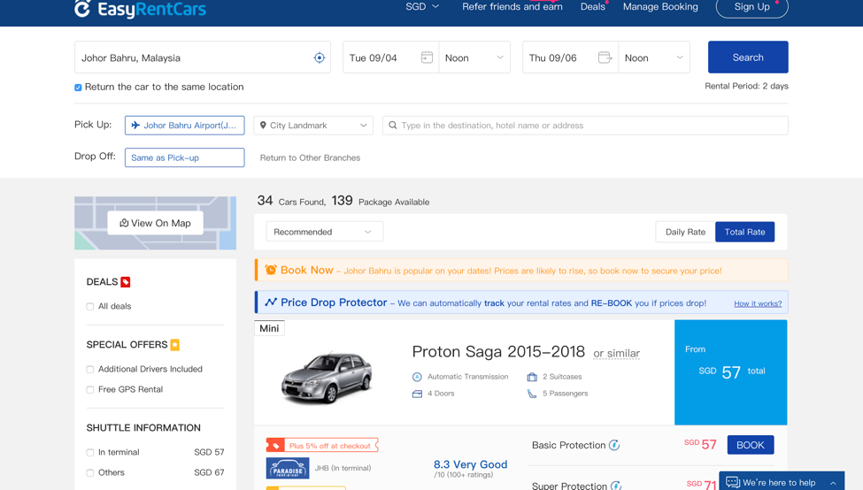Open the Deals menu item
Image resolution: width=863 pixels, height=490 pixels.
coord(593,6)
